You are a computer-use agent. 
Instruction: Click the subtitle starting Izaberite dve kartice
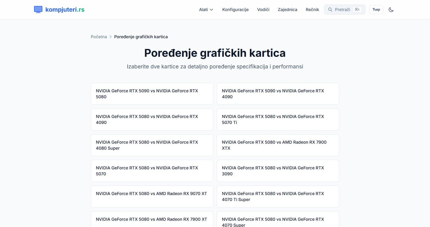click(215, 67)
